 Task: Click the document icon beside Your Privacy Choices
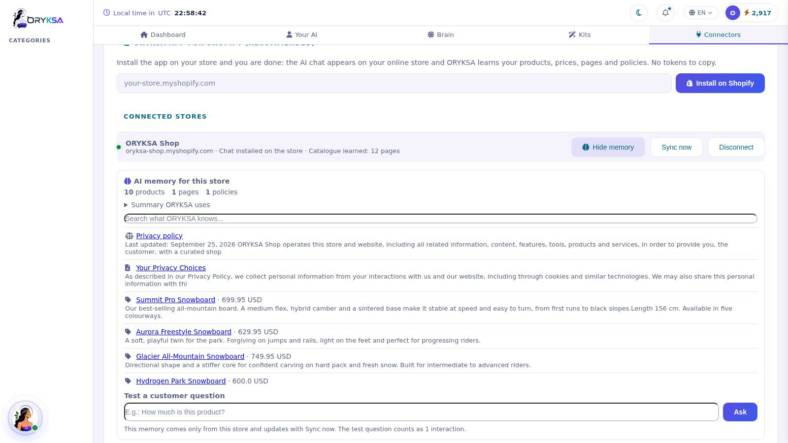click(x=128, y=268)
